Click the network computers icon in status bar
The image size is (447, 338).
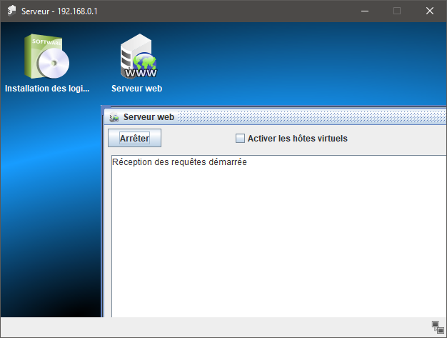click(438, 327)
